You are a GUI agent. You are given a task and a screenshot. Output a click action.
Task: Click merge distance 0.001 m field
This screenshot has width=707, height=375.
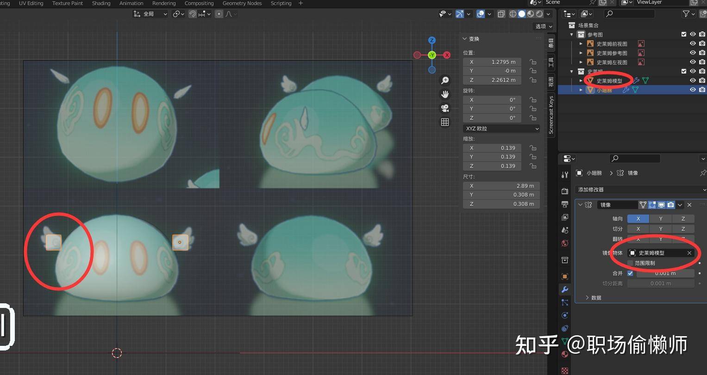tap(665, 273)
